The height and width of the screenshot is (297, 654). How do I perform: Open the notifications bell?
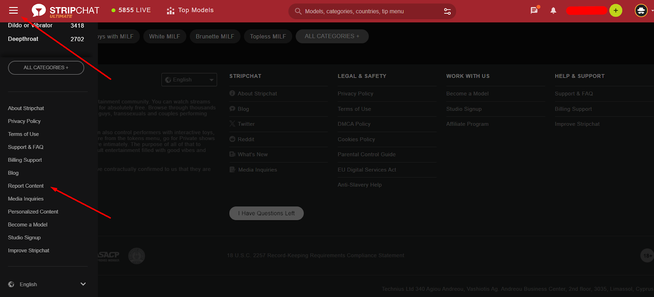click(553, 11)
